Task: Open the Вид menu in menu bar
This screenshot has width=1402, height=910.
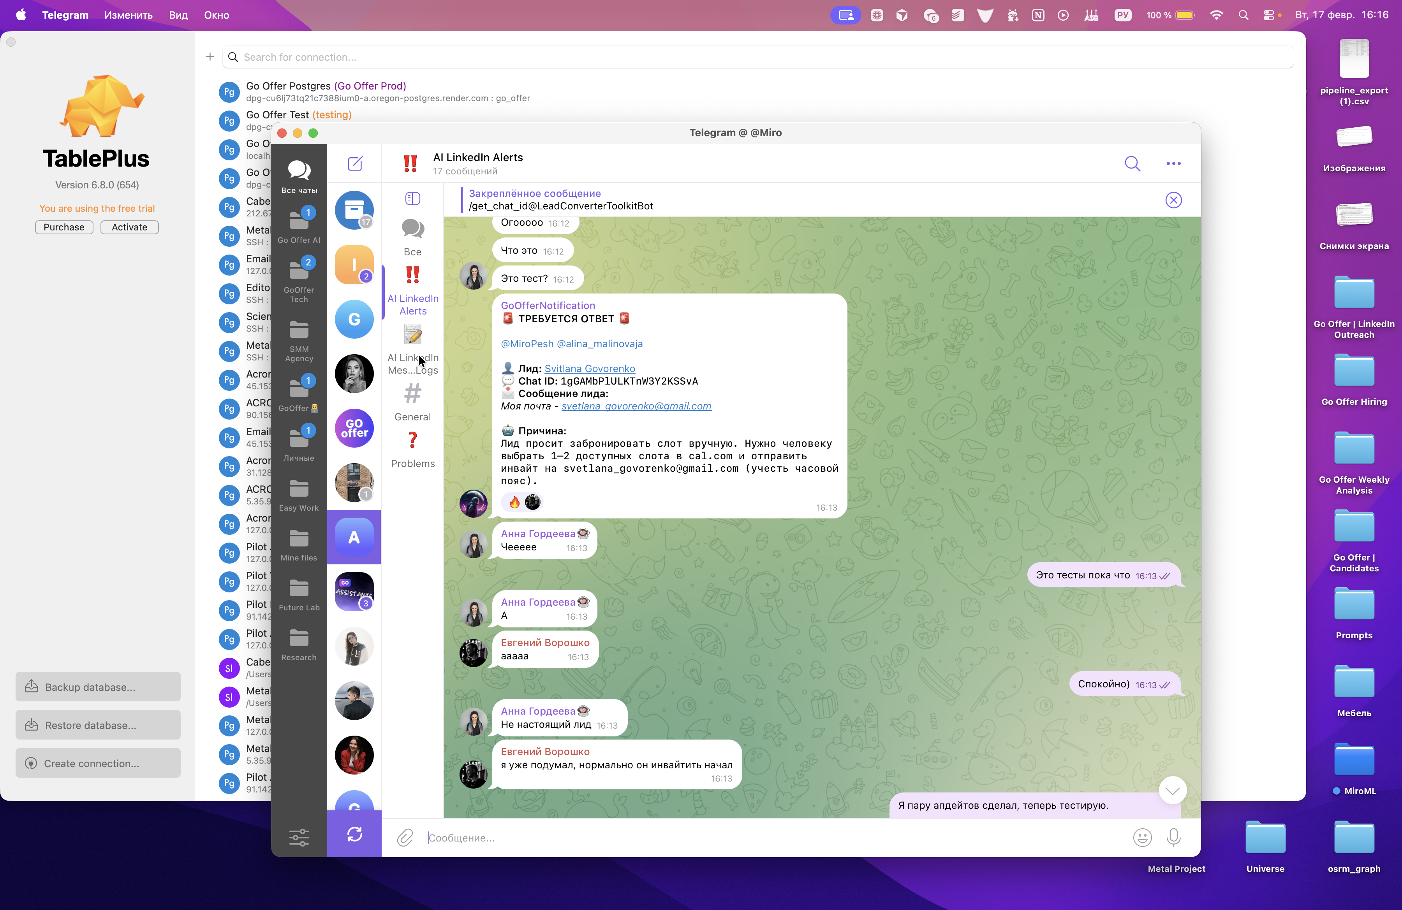Action: tap(178, 15)
